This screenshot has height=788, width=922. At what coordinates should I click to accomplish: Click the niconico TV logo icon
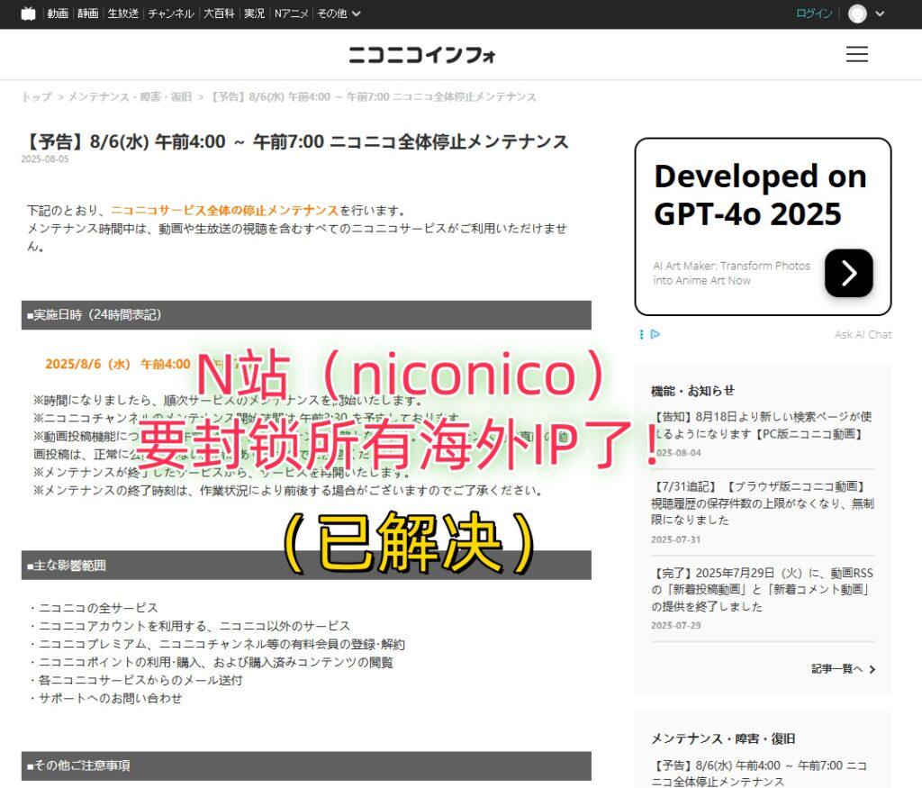28,14
